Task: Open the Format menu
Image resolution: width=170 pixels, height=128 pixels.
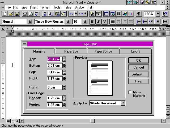Action: coord(45,7)
